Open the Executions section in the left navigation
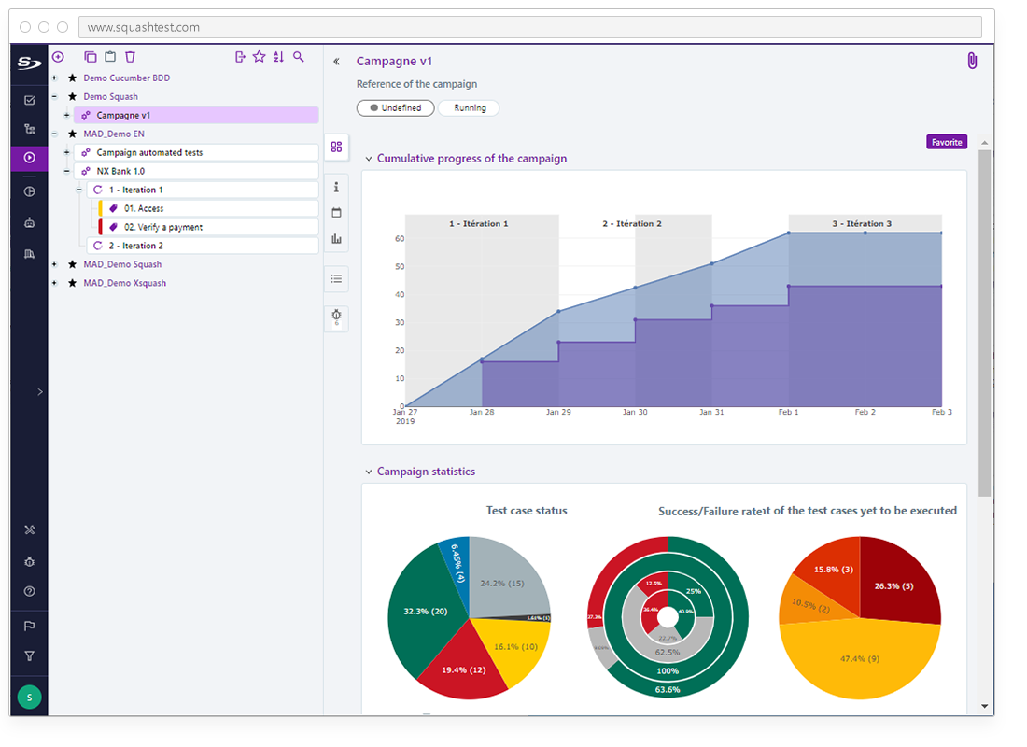Image resolution: width=1027 pixels, height=747 pixels. pos(29,159)
